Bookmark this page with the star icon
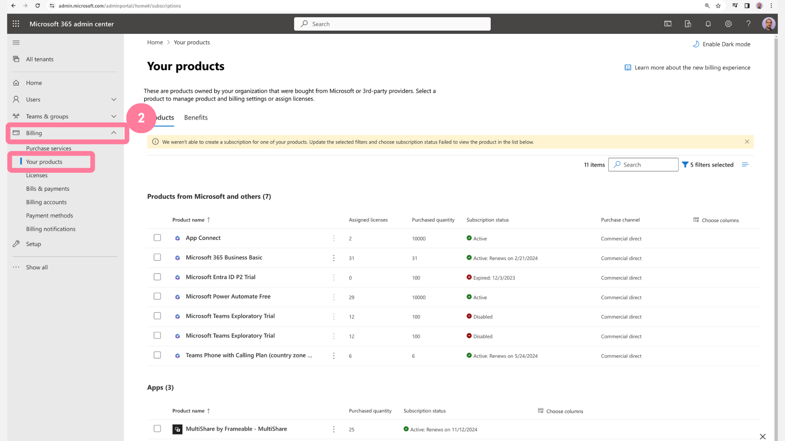 coord(718,6)
